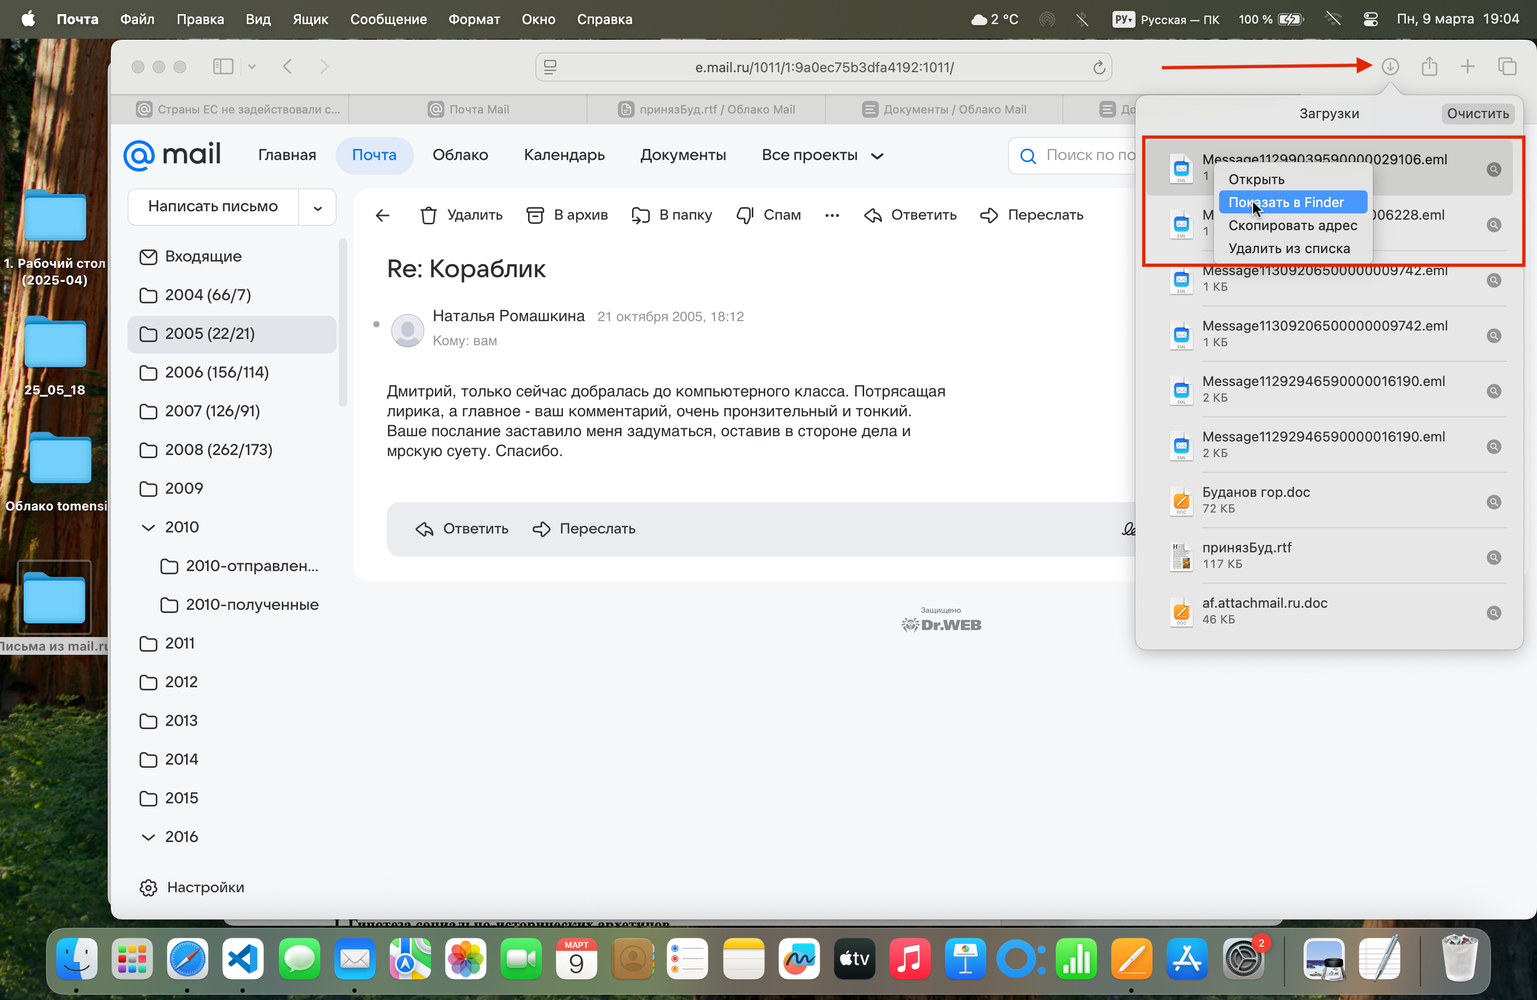The height and width of the screenshot is (1000, 1537).
Task: Toggle the Safari sidebar button
Action: point(223,66)
